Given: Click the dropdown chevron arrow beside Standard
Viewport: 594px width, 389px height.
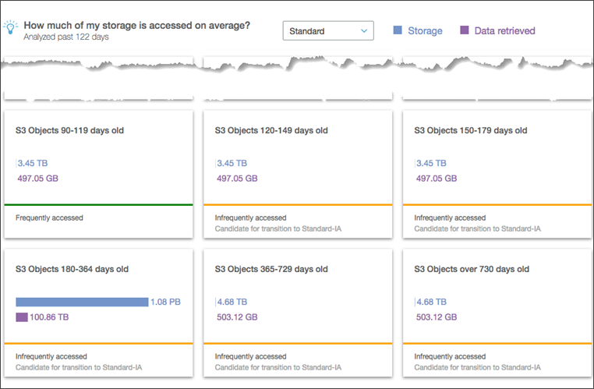Looking at the screenshot, I should 364,31.
